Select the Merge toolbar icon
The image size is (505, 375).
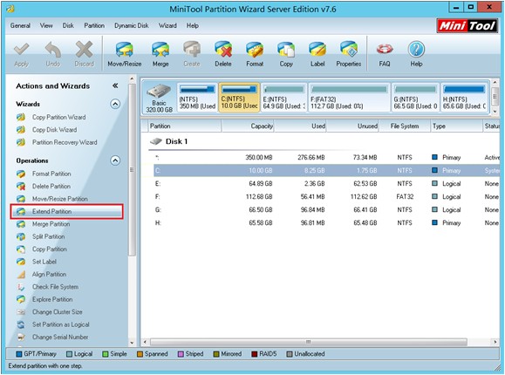160,51
